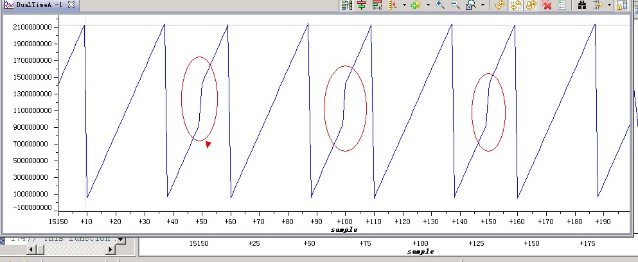Click the red bar horizontal-fit arrows icon

click(x=377, y=5)
